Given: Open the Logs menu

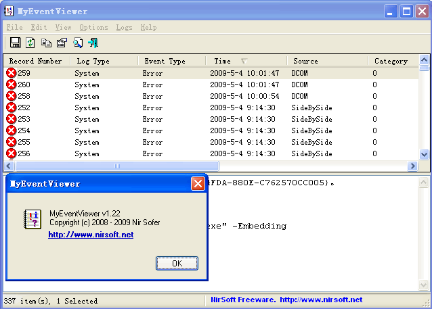Looking at the screenshot, I should tap(124, 28).
